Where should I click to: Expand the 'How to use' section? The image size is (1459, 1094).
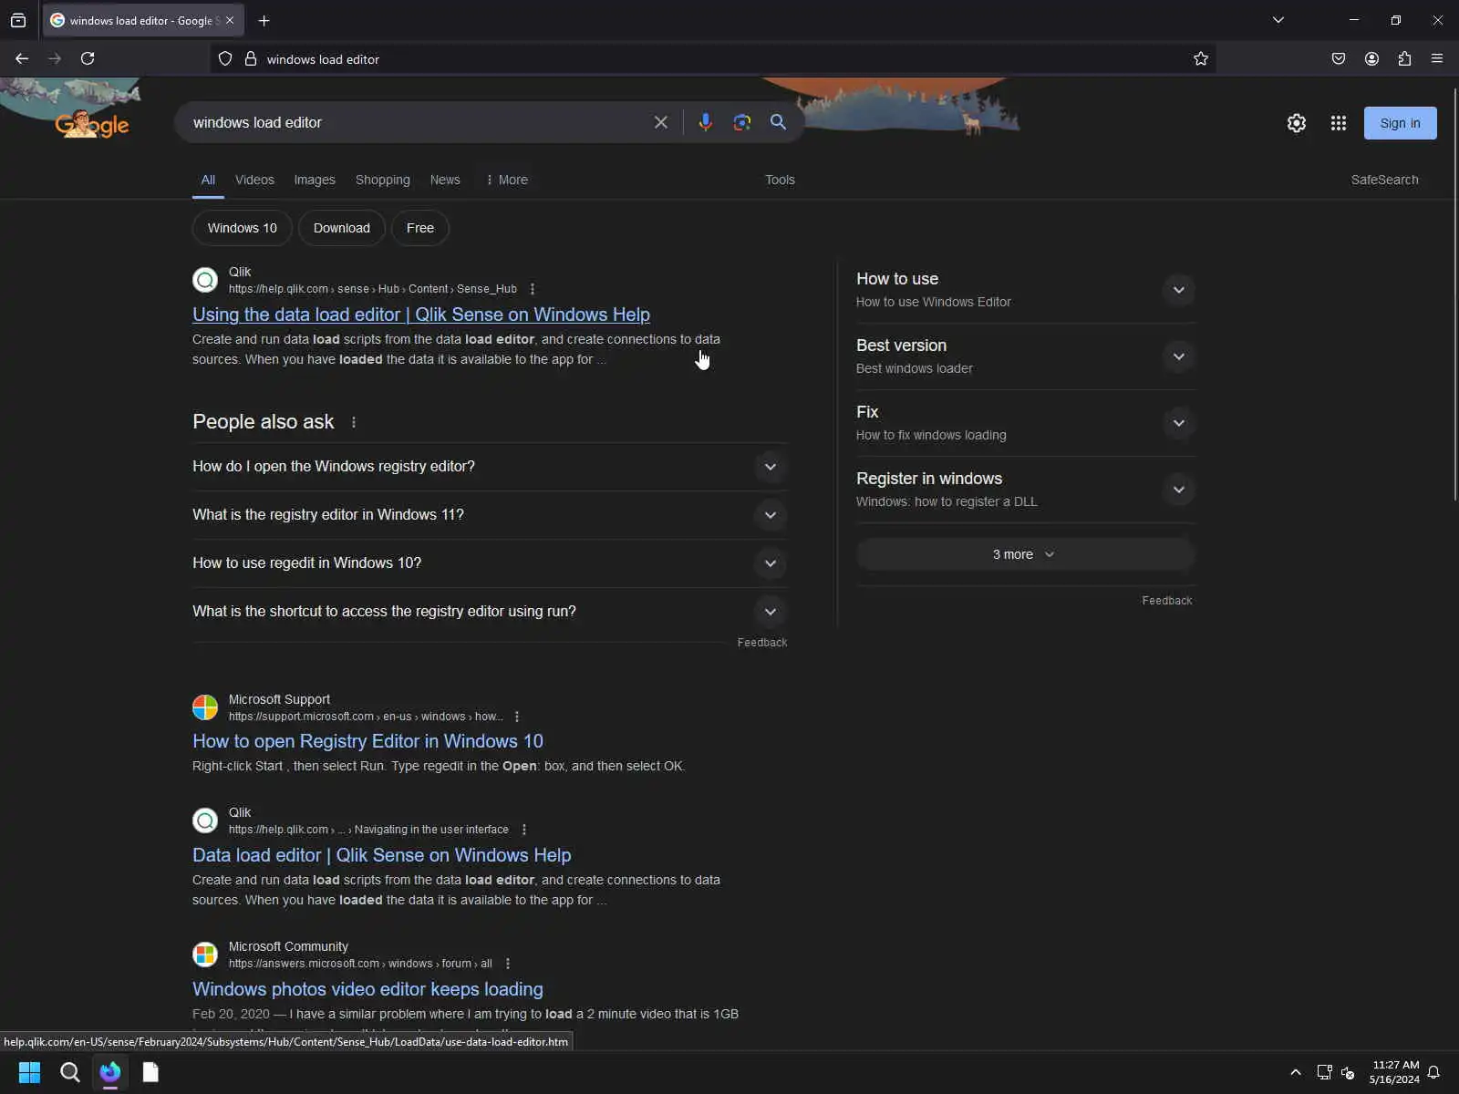[1025, 290]
